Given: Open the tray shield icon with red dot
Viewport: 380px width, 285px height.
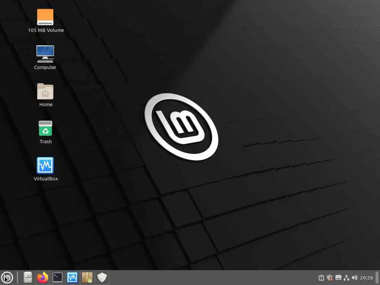Looking at the screenshot, I should [x=330, y=278].
